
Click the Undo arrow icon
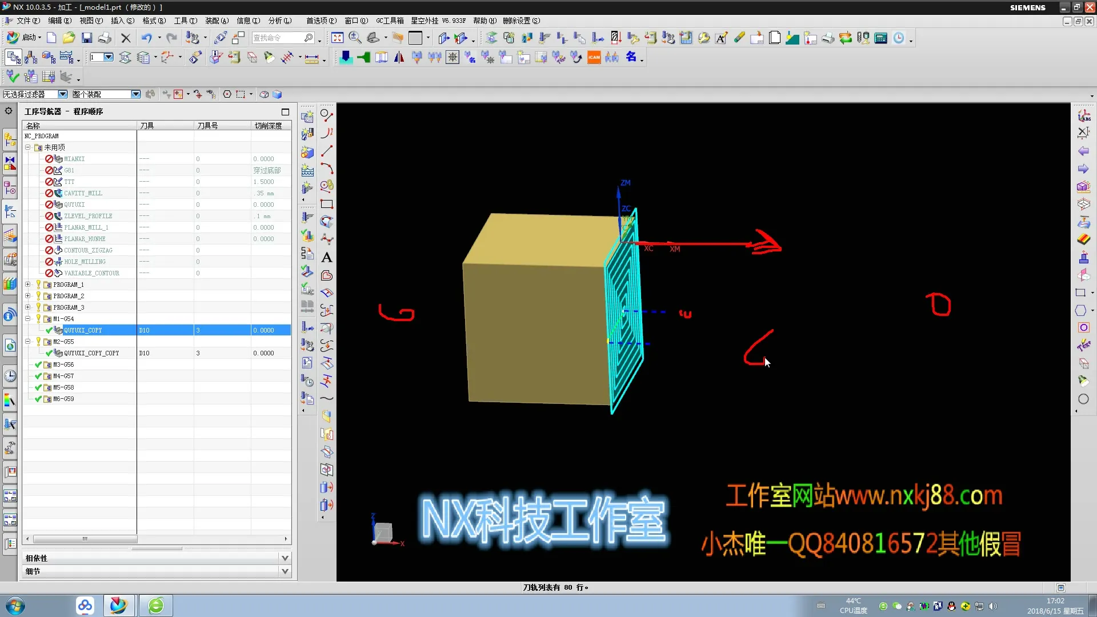click(x=147, y=38)
